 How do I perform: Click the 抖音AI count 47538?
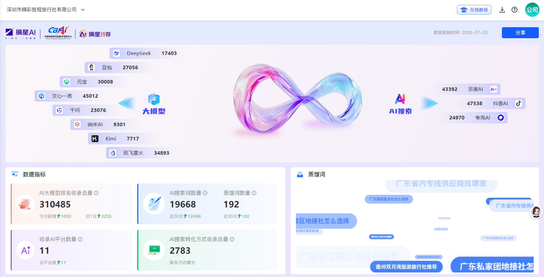point(474,104)
